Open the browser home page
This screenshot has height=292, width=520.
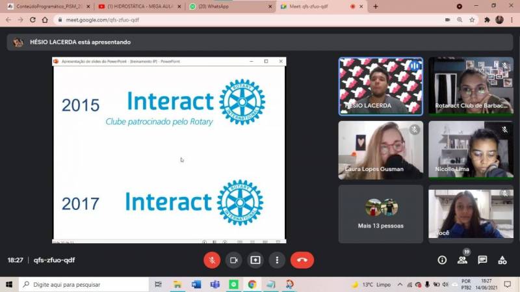(x=45, y=20)
